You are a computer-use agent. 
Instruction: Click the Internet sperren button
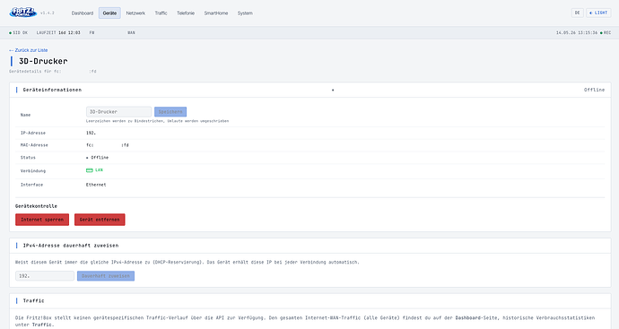pyautogui.click(x=42, y=220)
